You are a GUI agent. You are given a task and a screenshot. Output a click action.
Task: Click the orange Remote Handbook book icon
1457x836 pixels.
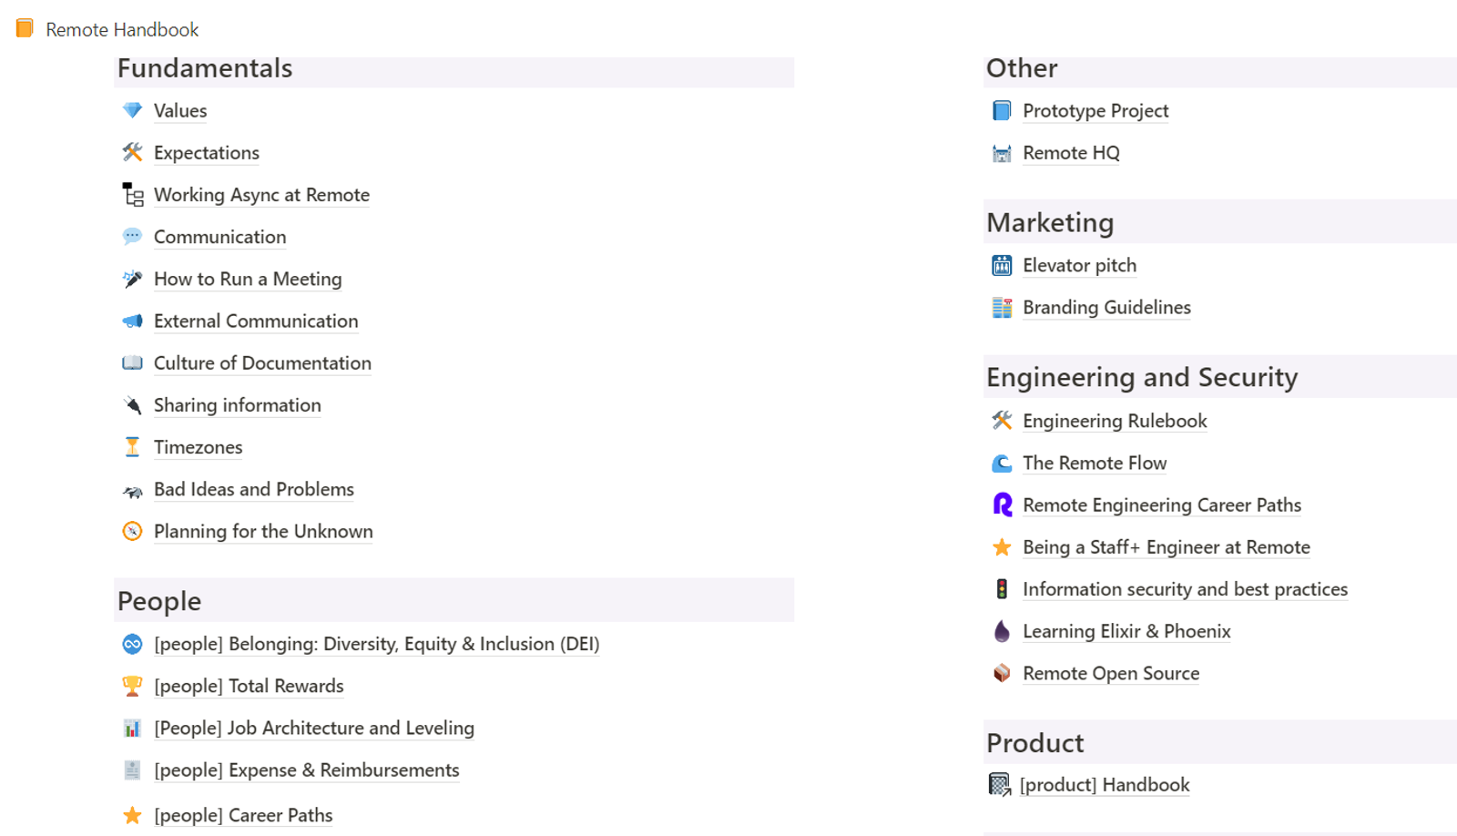point(25,28)
